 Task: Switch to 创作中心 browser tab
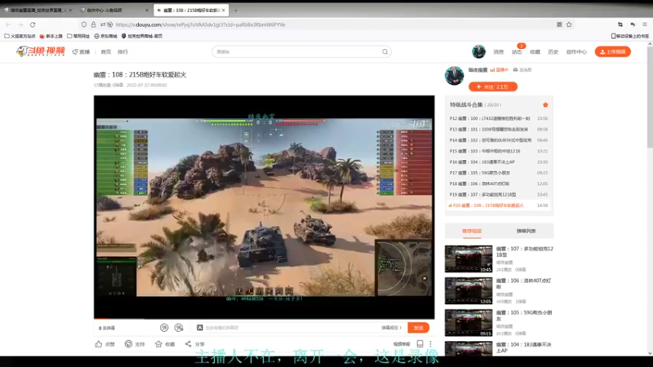coord(113,10)
